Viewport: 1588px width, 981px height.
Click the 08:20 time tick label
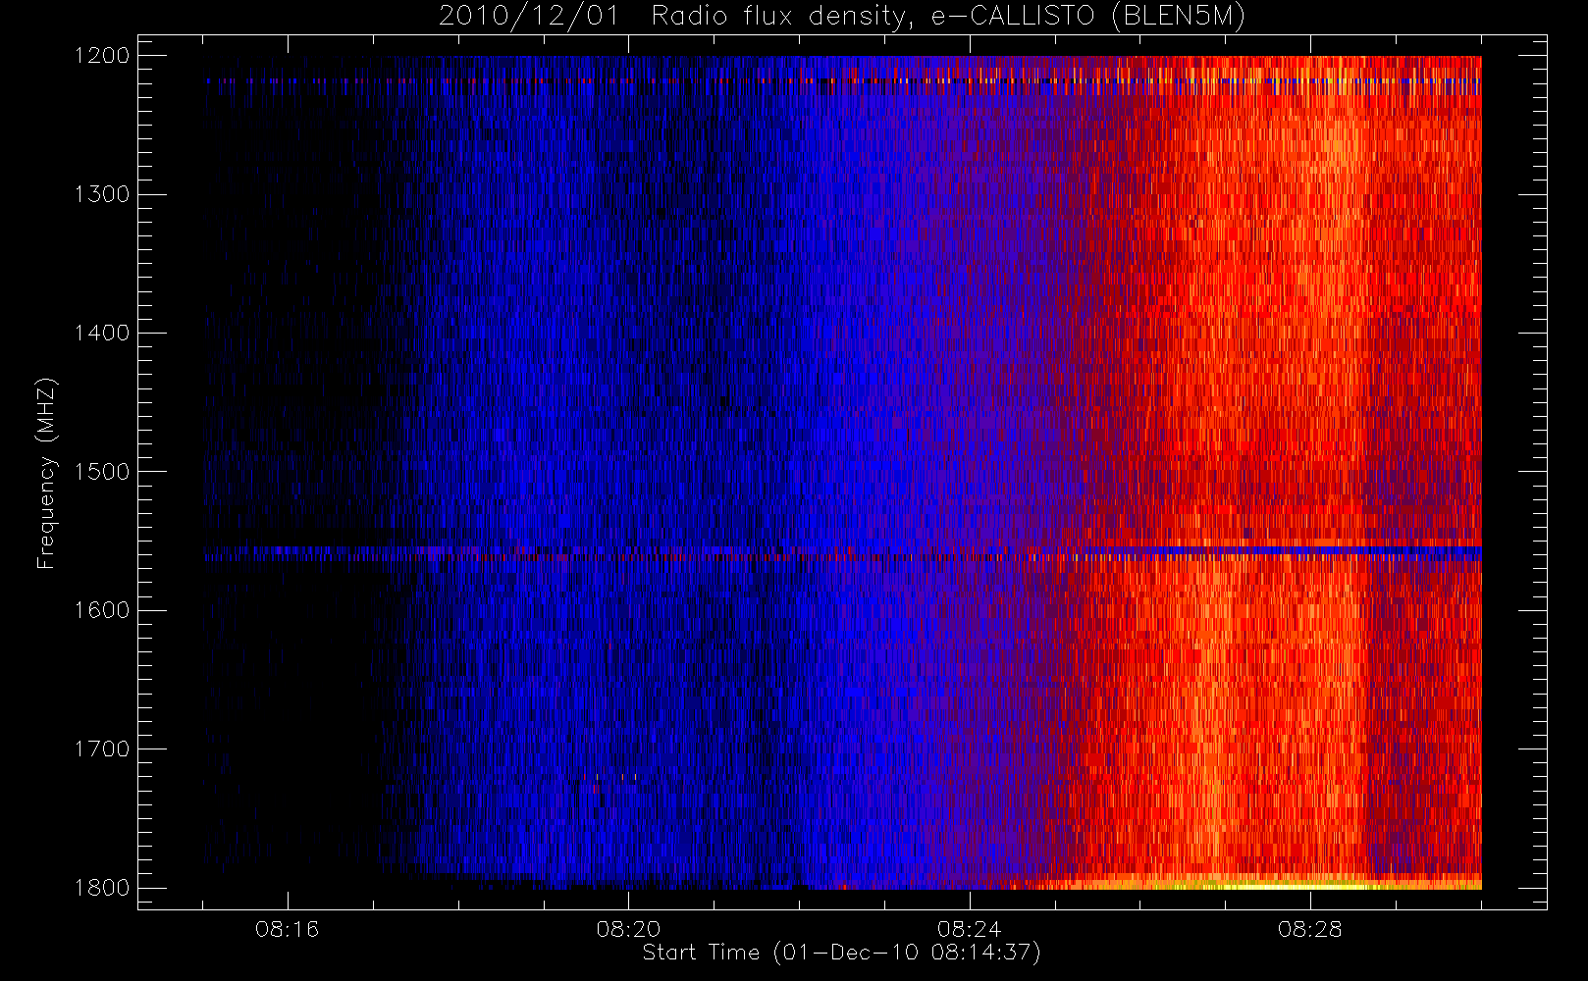click(x=628, y=929)
